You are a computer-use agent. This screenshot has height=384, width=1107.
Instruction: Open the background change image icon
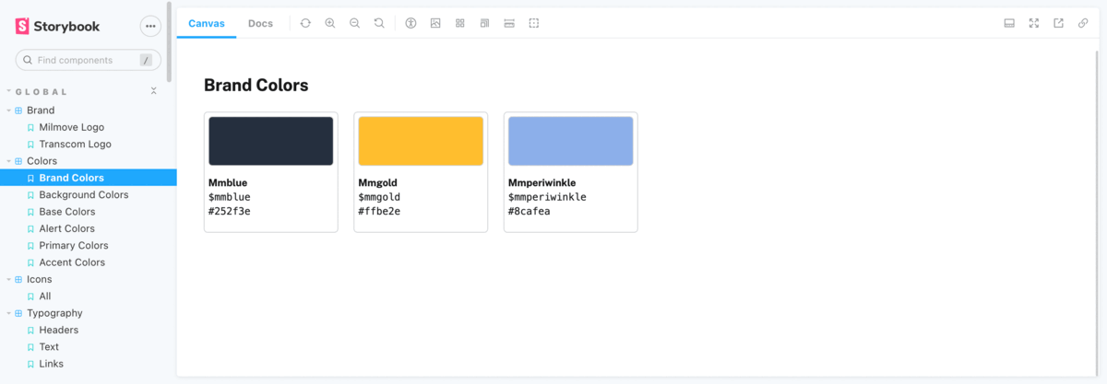(435, 23)
